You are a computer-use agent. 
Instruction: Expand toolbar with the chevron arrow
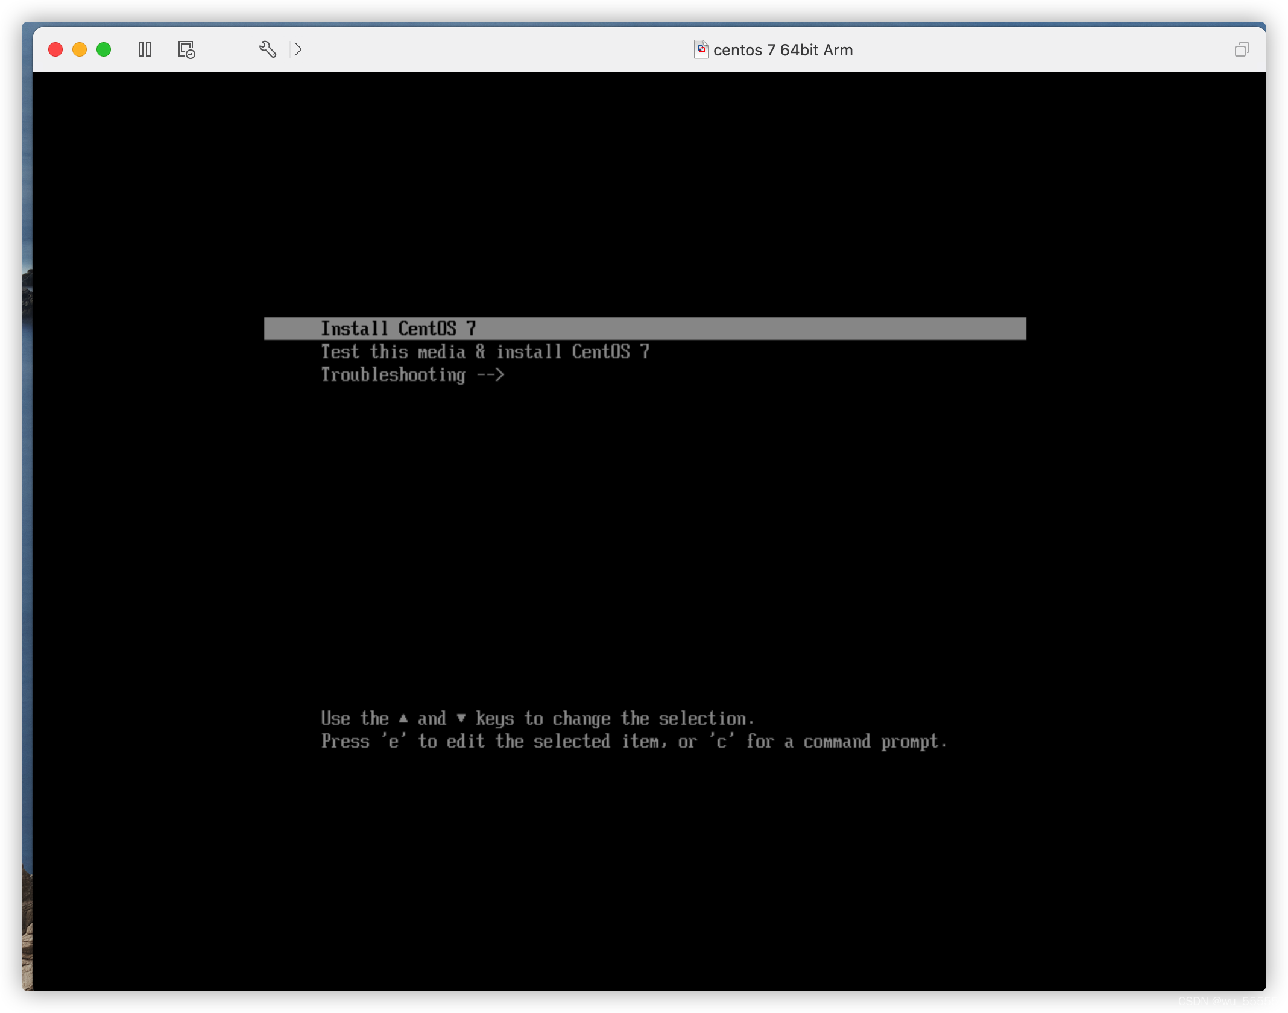[298, 49]
